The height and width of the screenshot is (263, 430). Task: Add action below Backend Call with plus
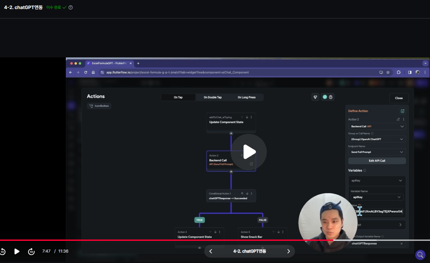[231, 172]
